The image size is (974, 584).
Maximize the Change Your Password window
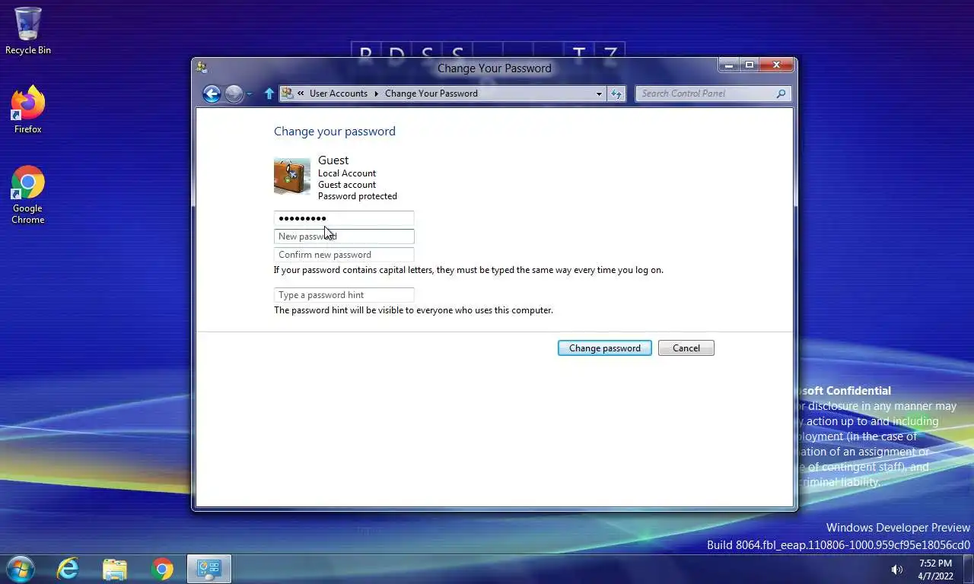pos(750,65)
